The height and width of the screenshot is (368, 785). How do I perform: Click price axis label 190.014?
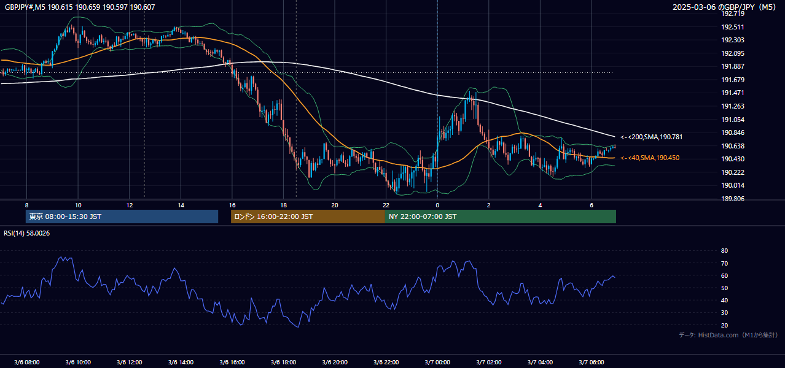point(733,185)
